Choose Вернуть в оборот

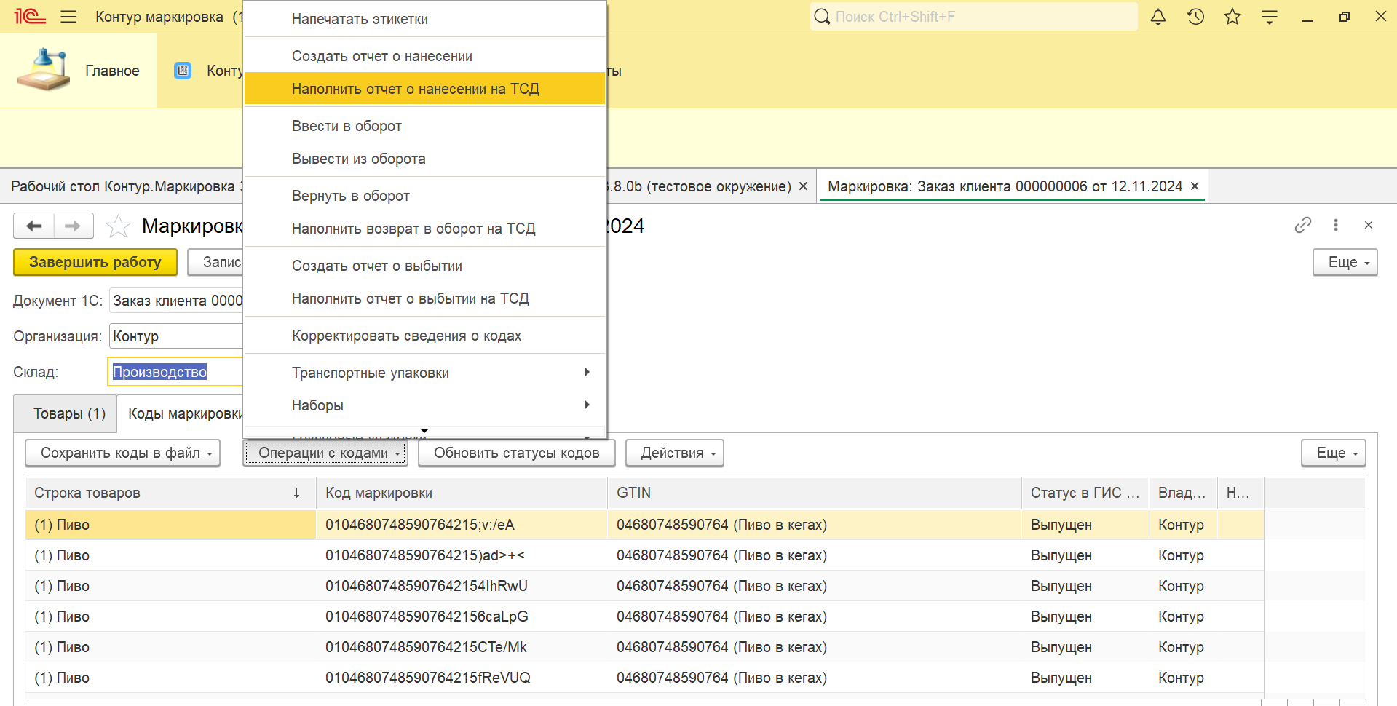coord(424,196)
